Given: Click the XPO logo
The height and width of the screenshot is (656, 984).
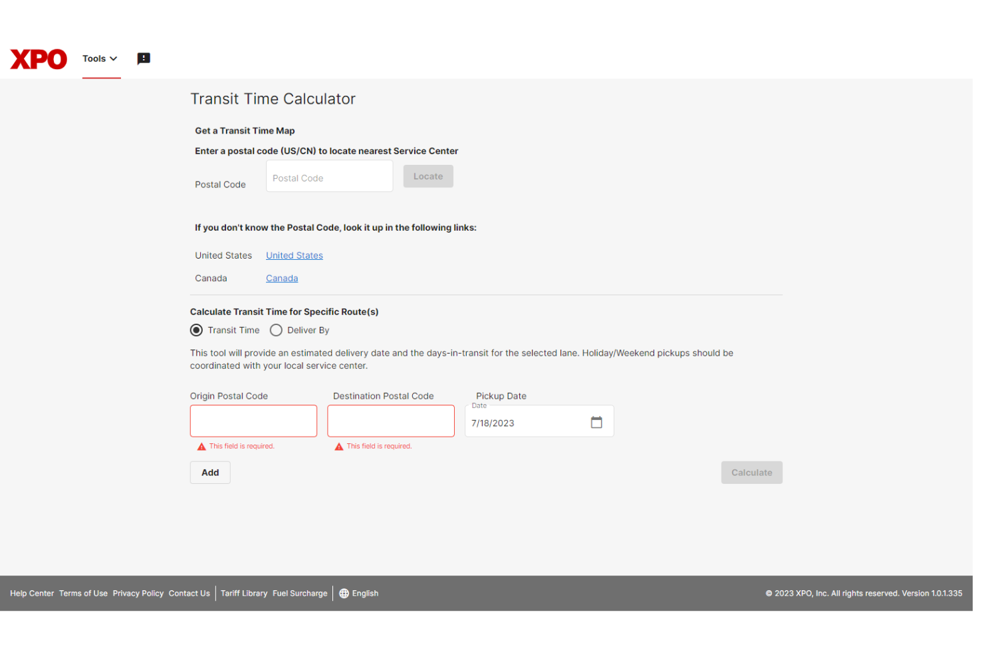Looking at the screenshot, I should (38, 59).
